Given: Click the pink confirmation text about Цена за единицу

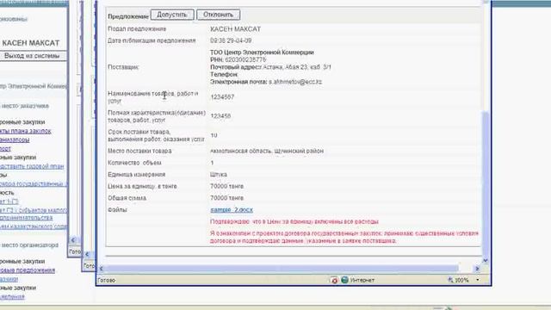Looking at the screenshot, I should tap(294, 222).
